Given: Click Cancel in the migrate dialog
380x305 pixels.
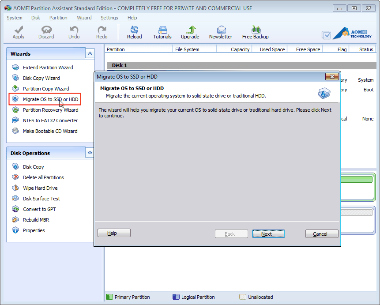Looking at the screenshot, I should click(x=322, y=234).
